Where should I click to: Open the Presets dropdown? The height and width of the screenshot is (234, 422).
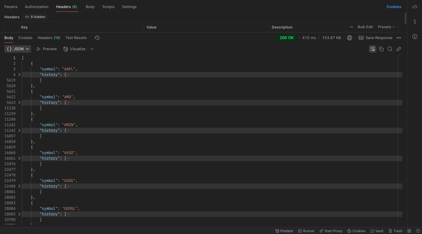[x=386, y=27]
